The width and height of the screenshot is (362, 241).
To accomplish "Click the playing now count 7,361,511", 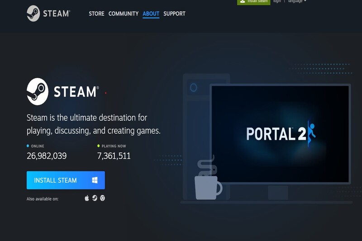I will [114, 156].
